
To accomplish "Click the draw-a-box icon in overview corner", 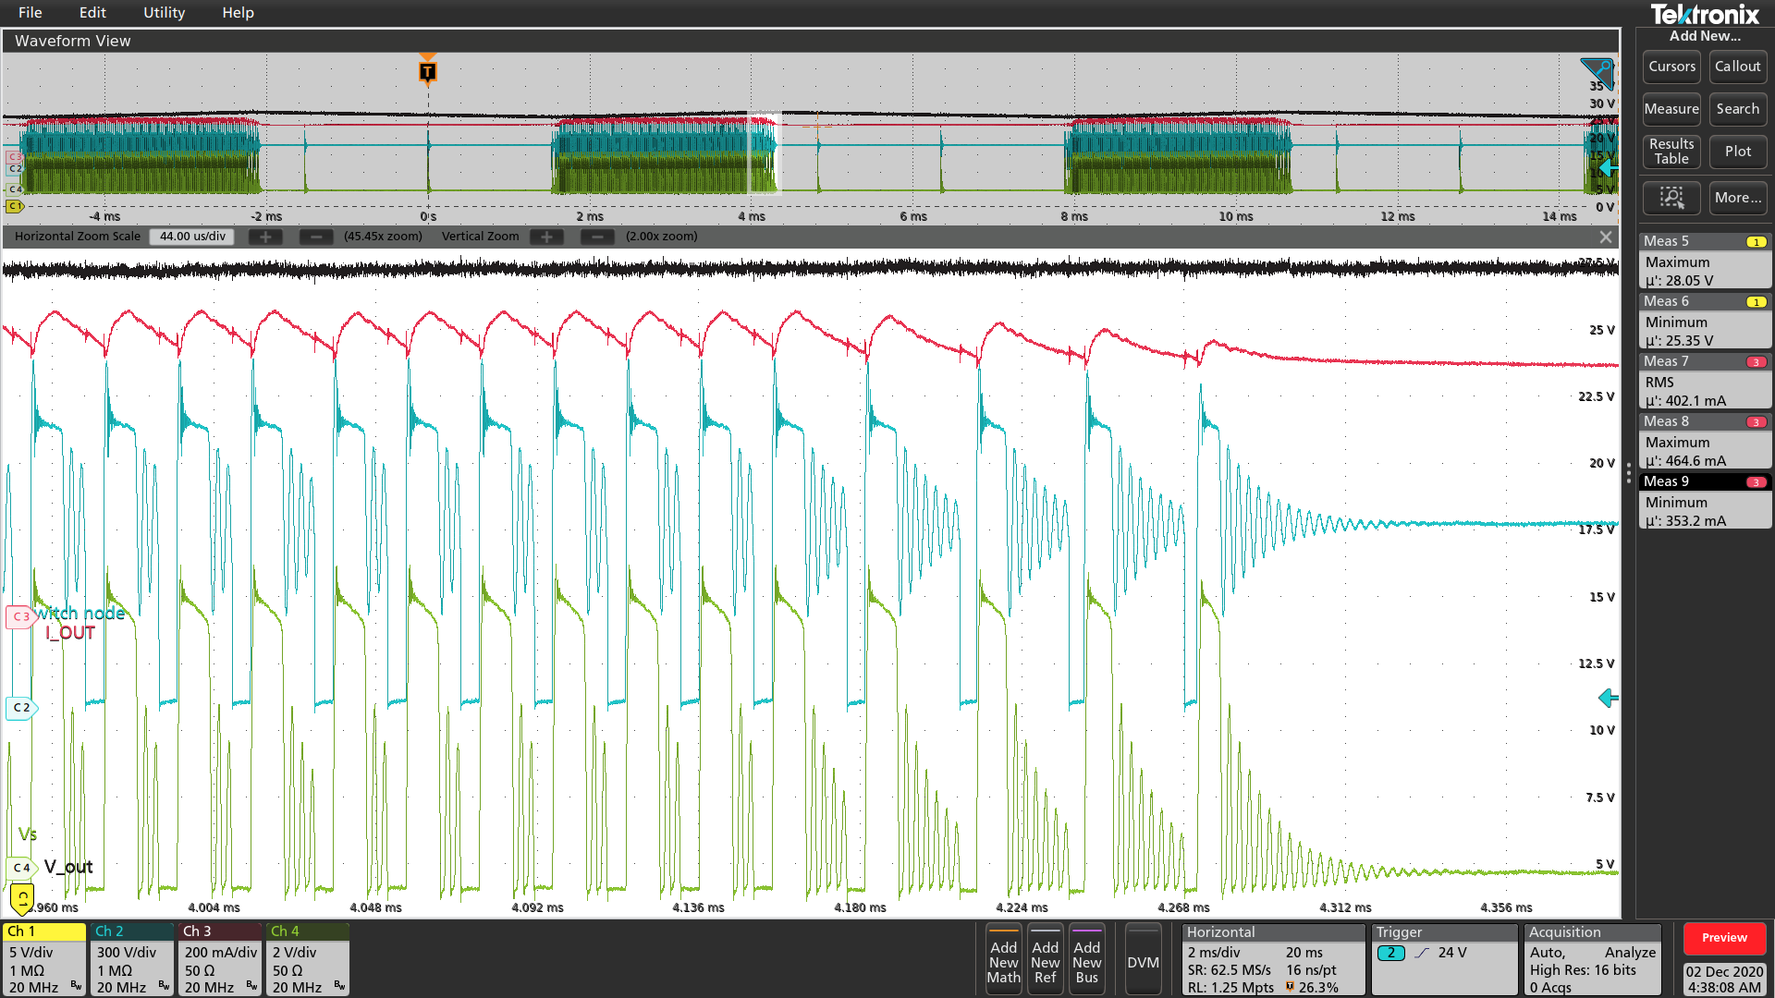I will pos(1597,72).
